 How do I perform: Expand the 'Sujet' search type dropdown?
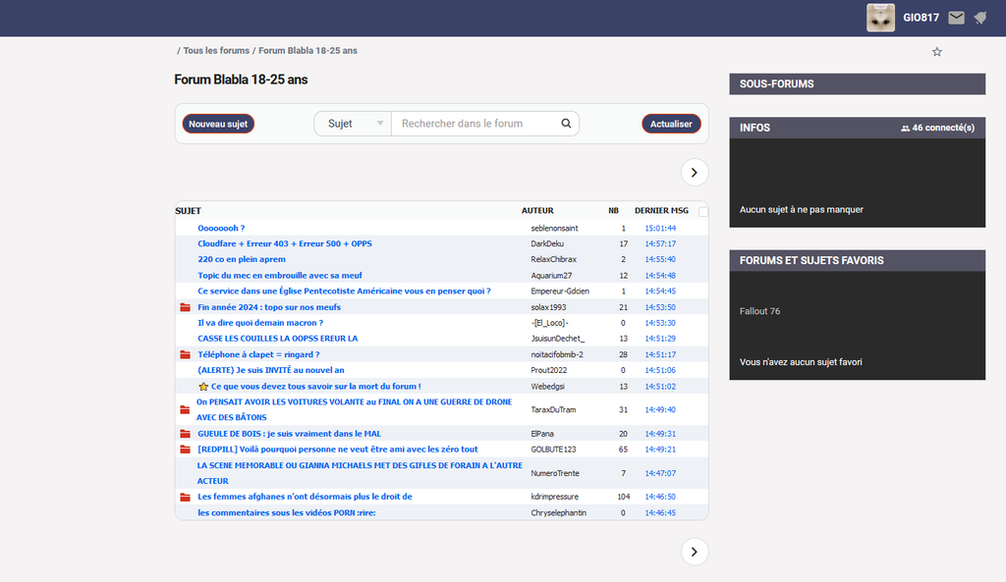pos(352,124)
